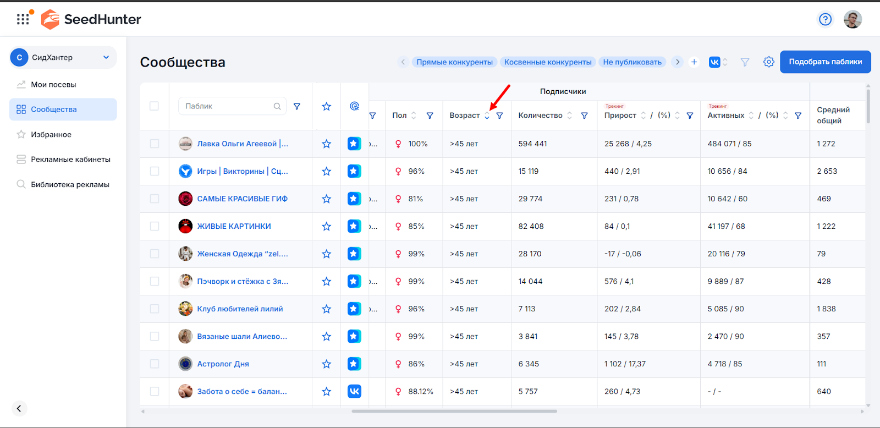Go to Рекламные кабинеты section

(70, 159)
